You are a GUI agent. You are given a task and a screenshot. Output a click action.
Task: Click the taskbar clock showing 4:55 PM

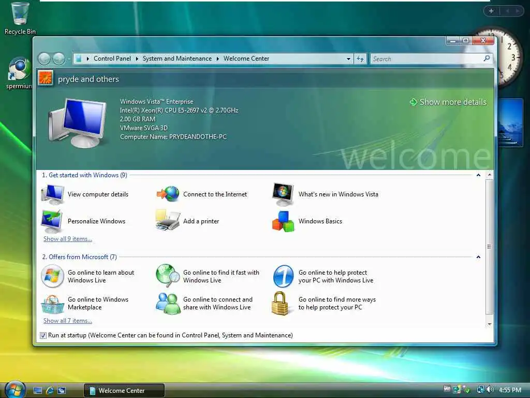pyautogui.click(x=510, y=390)
